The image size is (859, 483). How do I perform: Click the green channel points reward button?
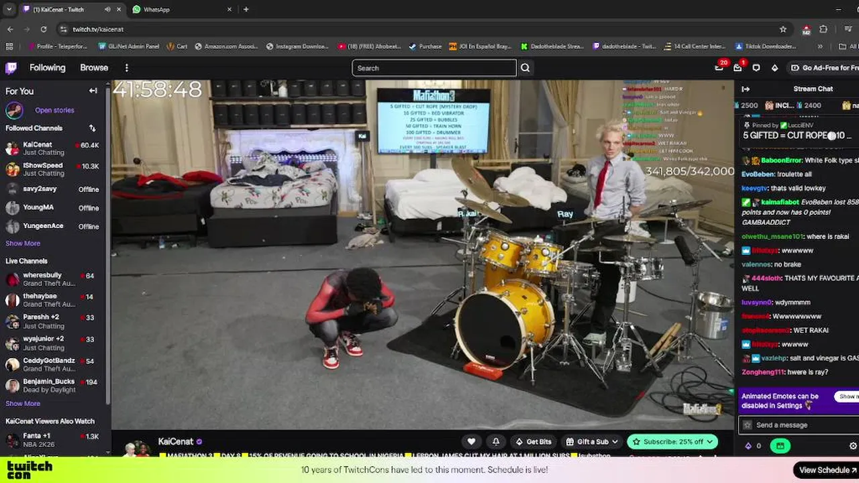pyautogui.click(x=780, y=445)
